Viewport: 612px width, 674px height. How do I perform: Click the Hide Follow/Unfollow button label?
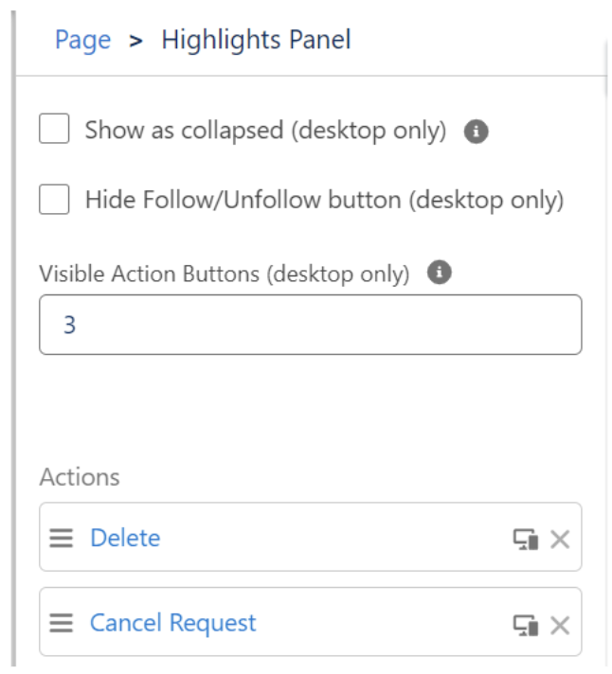325,201
